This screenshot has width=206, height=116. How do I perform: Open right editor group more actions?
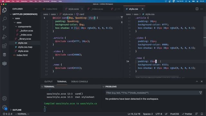pyautogui.click(x=202, y=9)
